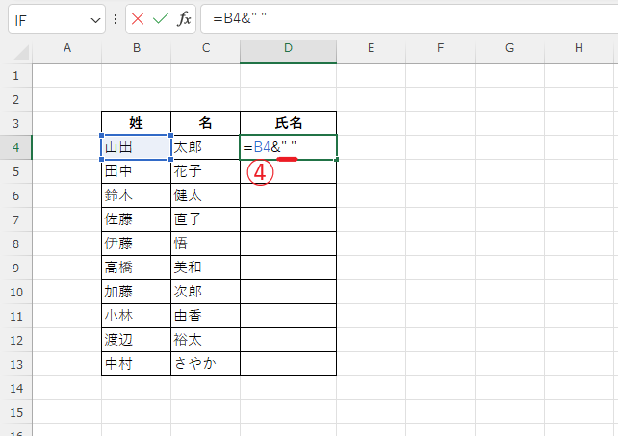
Task: Select column B header
Action: (x=136, y=48)
